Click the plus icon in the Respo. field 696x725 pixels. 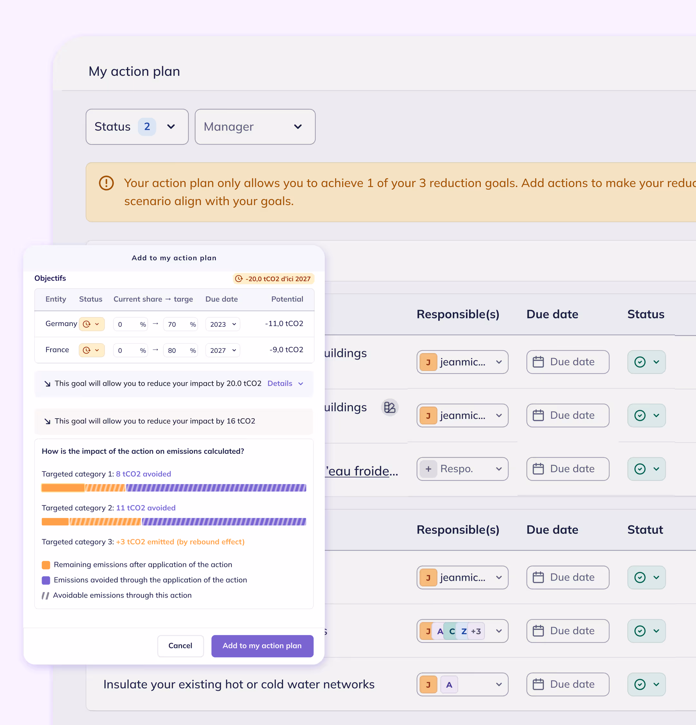pyautogui.click(x=428, y=469)
